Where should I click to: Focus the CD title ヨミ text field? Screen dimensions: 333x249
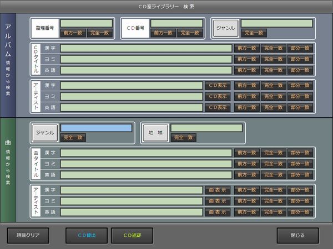click(146, 59)
